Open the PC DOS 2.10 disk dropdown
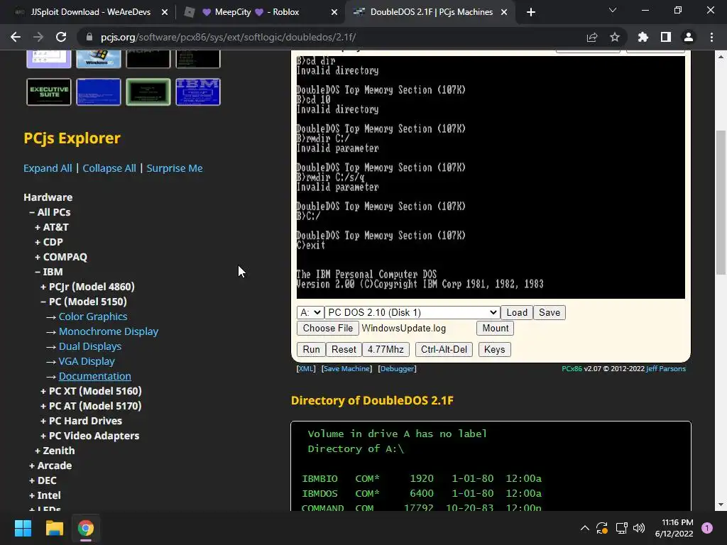The width and height of the screenshot is (727, 545). [412, 312]
